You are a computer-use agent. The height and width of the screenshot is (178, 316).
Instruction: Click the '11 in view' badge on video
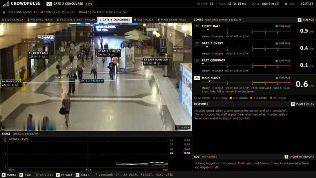click(183, 127)
